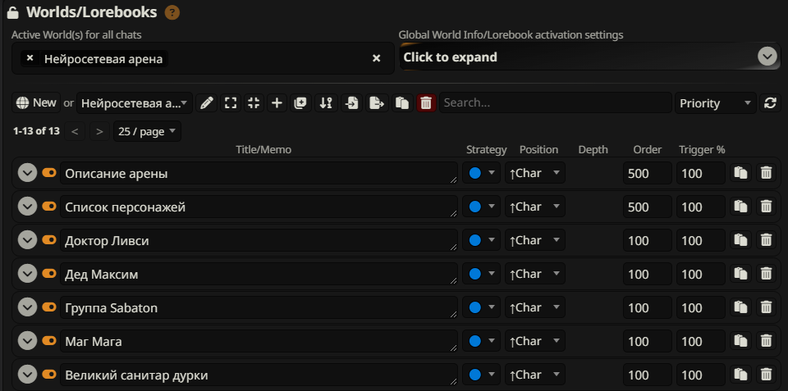Add new entry with plus icon

point(277,103)
